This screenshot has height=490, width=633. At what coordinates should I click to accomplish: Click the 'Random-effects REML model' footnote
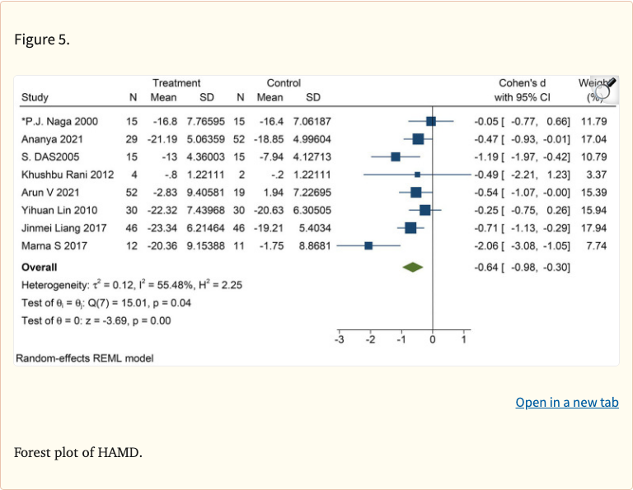point(85,358)
